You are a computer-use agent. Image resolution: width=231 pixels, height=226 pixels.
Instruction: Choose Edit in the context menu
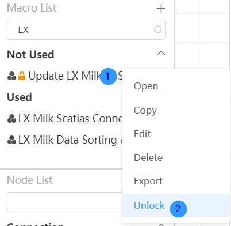(143, 134)
